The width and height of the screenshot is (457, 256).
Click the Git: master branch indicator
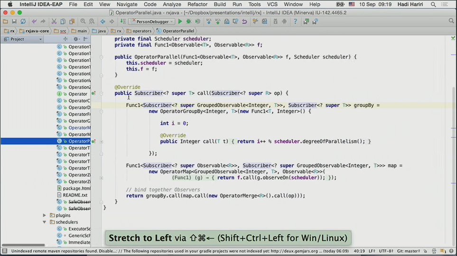409,251
